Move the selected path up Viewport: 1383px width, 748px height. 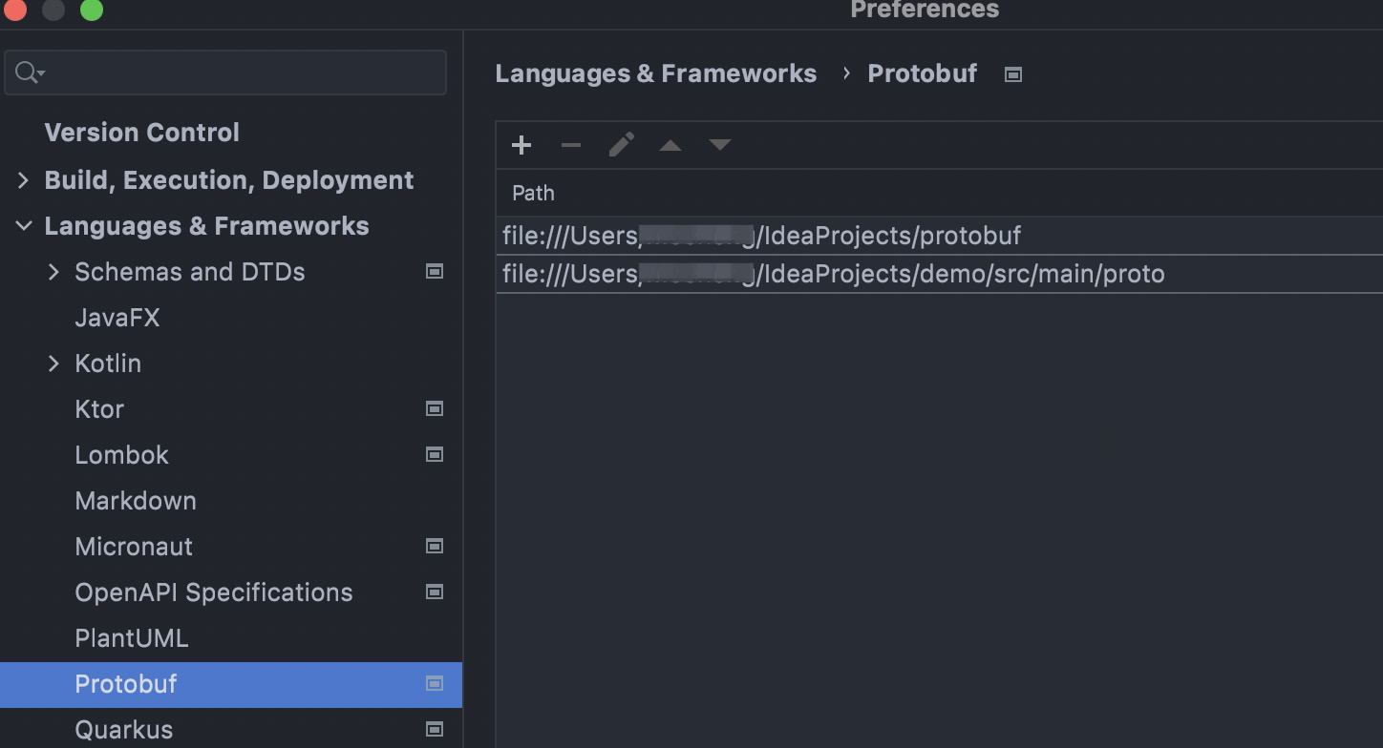coord(670,145)
